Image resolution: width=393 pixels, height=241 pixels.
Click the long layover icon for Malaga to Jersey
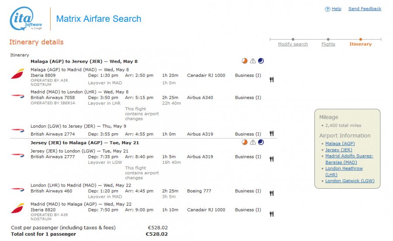click(245, 61)
